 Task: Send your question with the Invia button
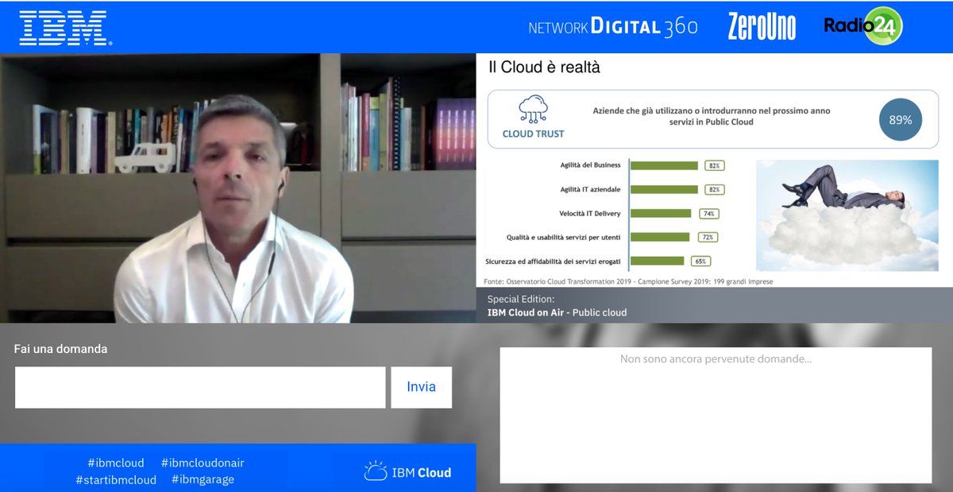point(421,387)
